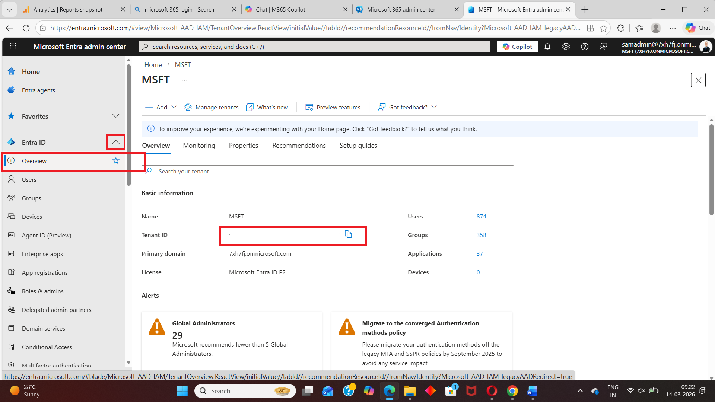Copy the Tenant ID to clipboard

pyautogui.click(x=348, y=234)
